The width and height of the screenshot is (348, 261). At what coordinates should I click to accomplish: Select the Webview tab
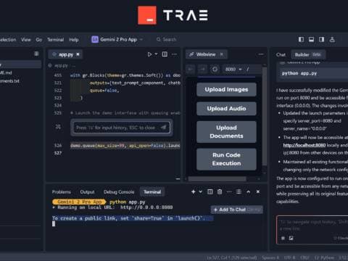pos(206,54)
